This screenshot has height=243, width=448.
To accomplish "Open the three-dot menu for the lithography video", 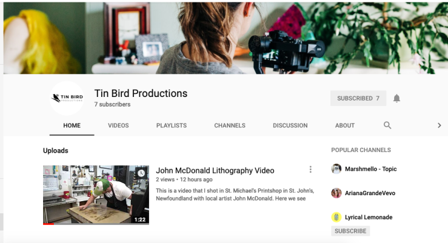I will 310,169.
